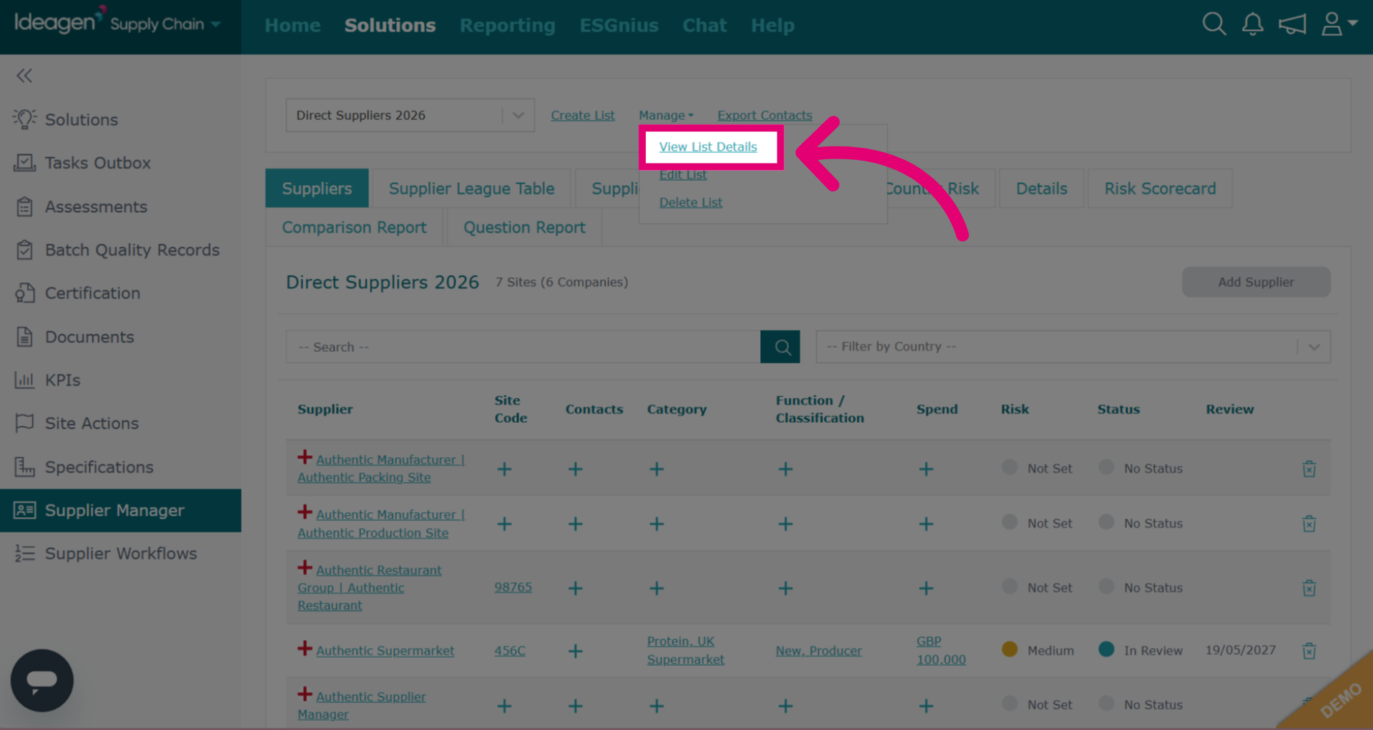The image size is (1373, 730).
Task: Choose View List Details
Action: [708, 146]
